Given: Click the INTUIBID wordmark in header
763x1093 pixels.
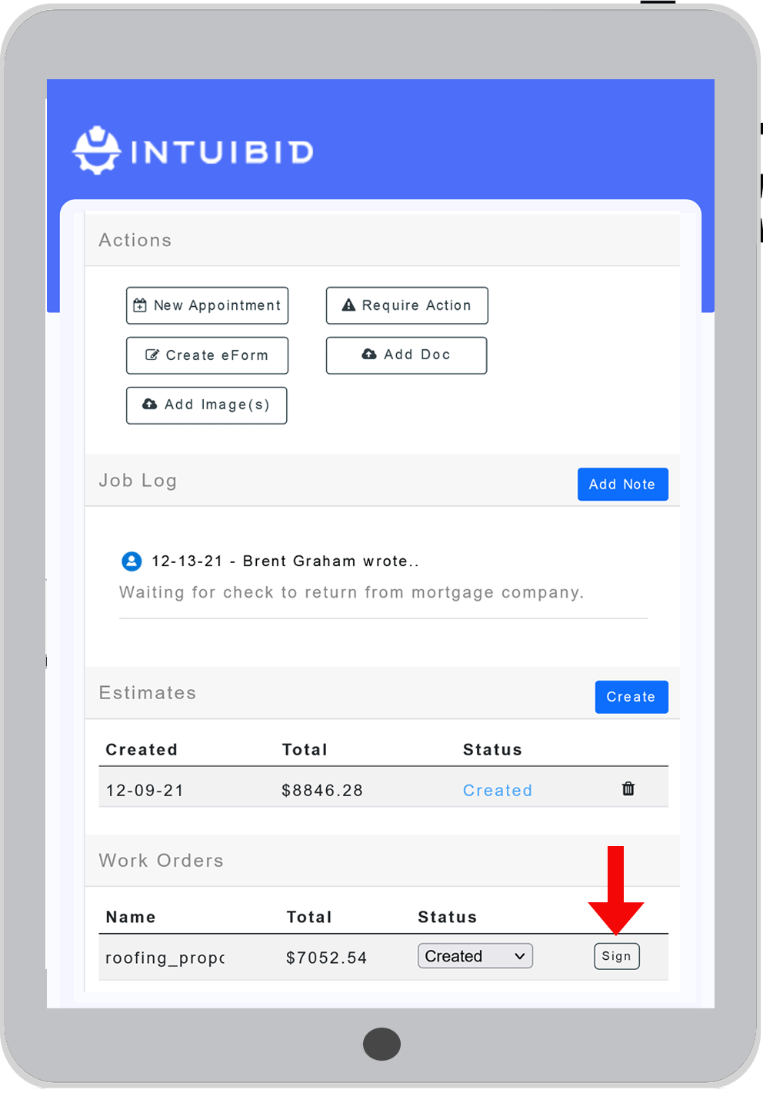Looking at the screenshot, I should pos(222,152).
